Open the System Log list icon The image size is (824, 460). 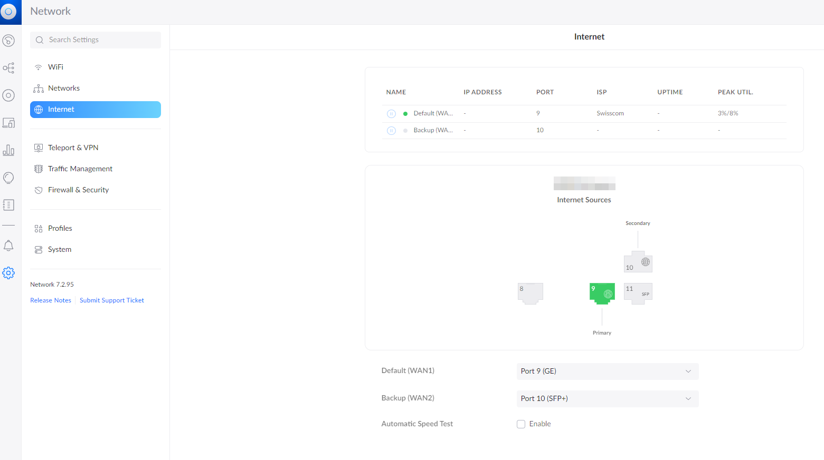tap(8, 205)
